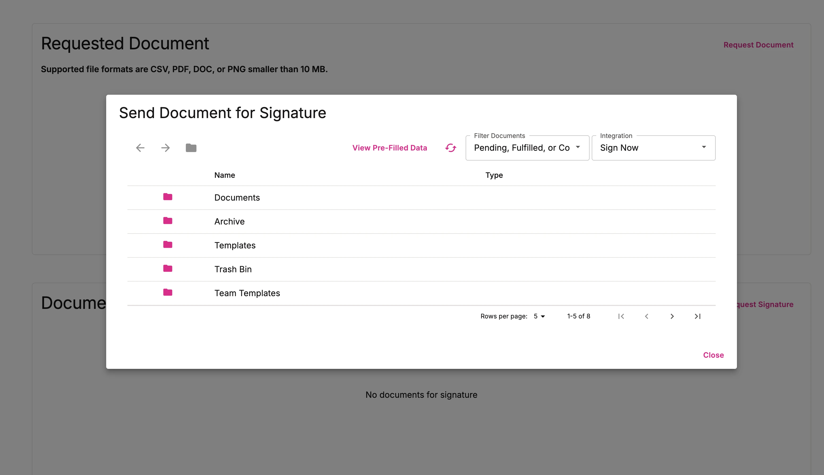
Task: Click Request Signature in background page
Action: [765, 304]
